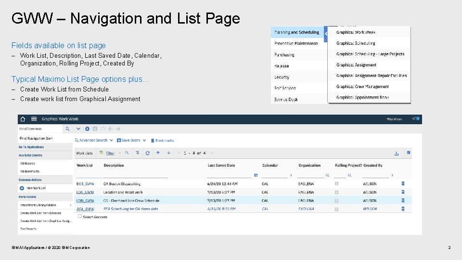
Task: Click the undo changes toolbar icon
Action: (103, 129)
